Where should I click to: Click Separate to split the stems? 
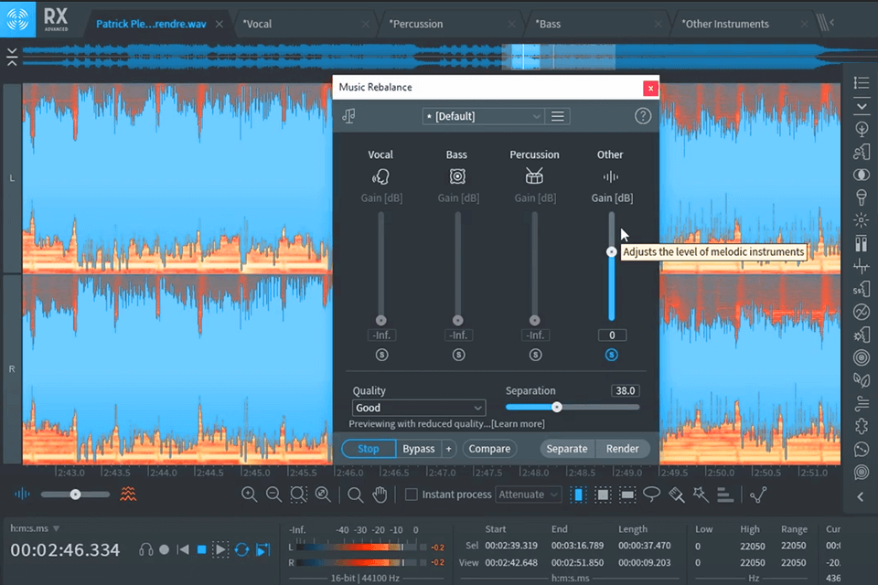tap(567, 449)
